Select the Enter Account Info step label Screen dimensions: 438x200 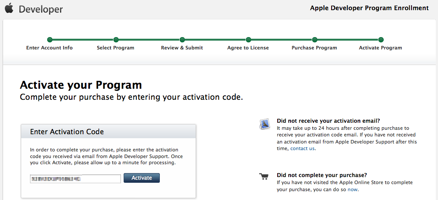(x=49, y=48)
